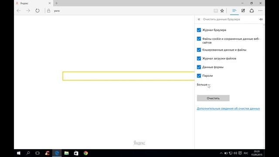
Task: Uncheck Данные формы checkbox
Action: coord(199,67)
